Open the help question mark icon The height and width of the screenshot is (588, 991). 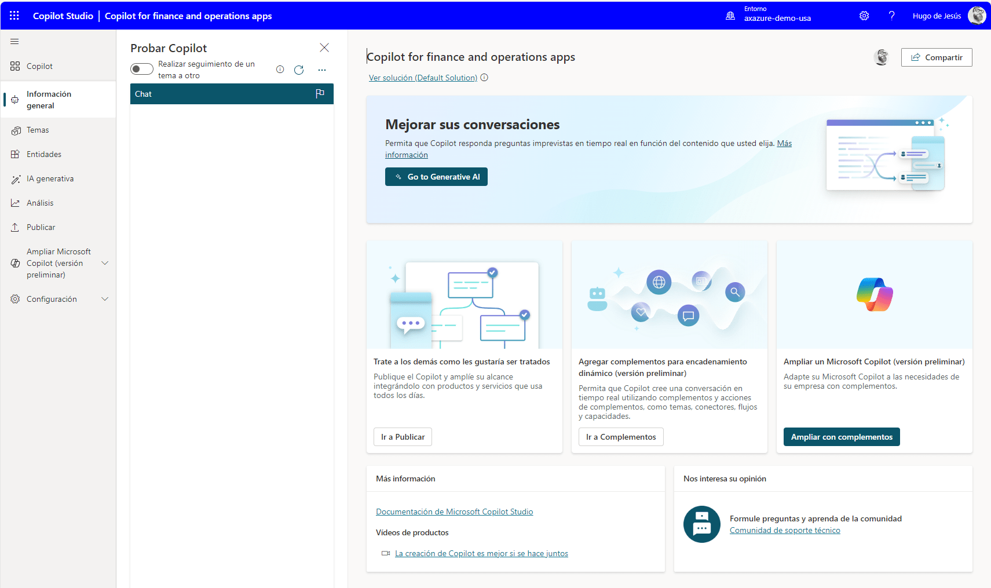coord(891,16)
